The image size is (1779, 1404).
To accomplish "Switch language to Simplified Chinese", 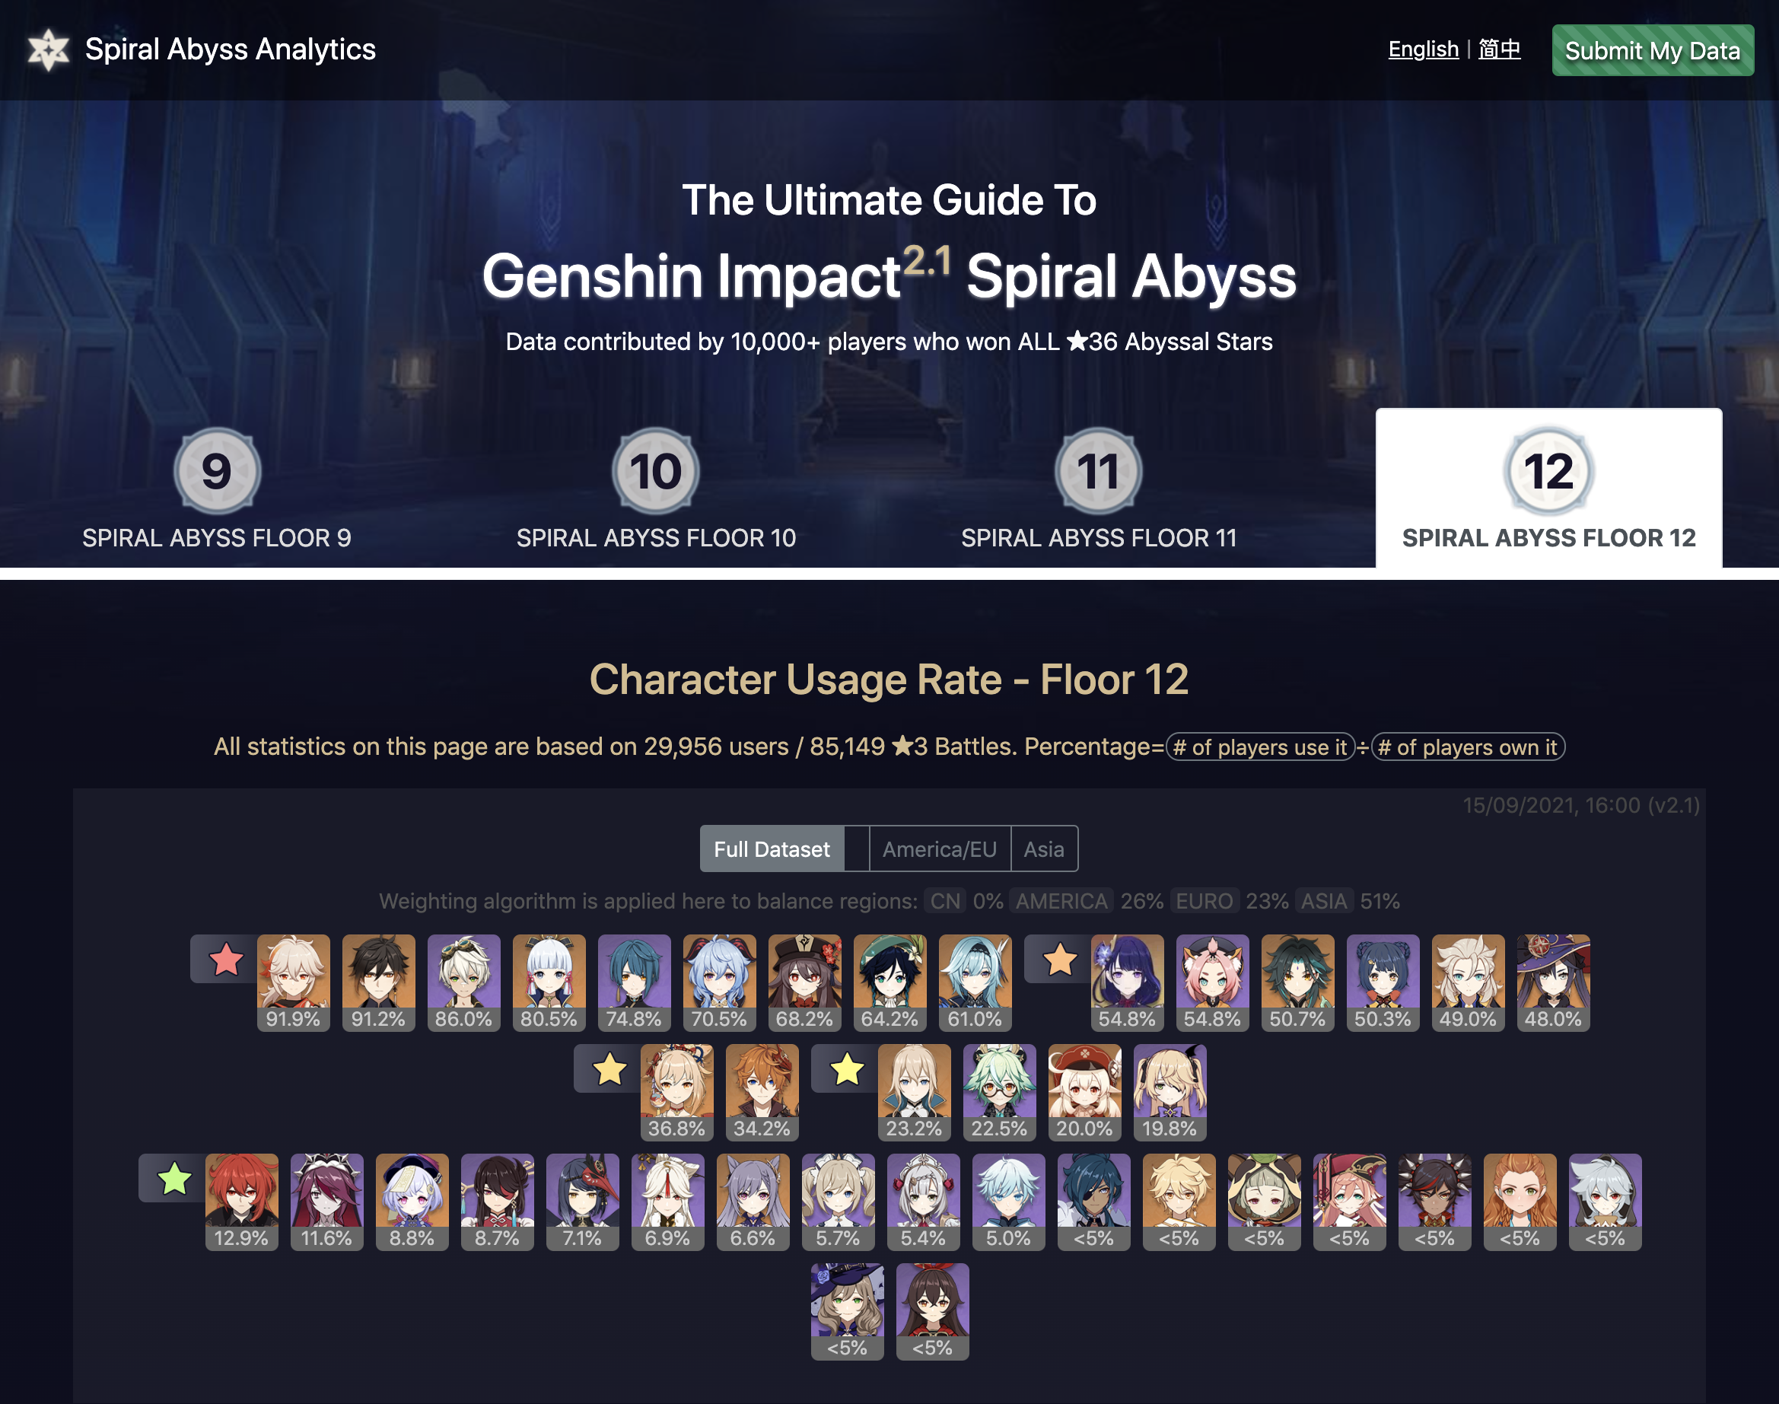I will (x=1499, y=49).
